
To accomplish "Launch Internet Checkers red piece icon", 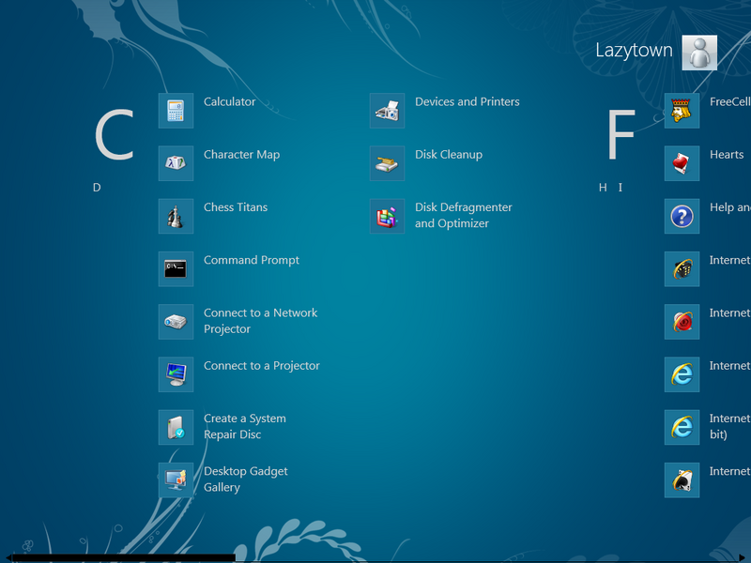I will pos(682,322).
